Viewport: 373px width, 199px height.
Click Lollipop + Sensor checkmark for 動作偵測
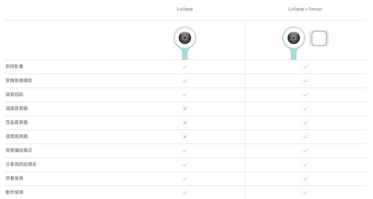[x=305, y=192]
